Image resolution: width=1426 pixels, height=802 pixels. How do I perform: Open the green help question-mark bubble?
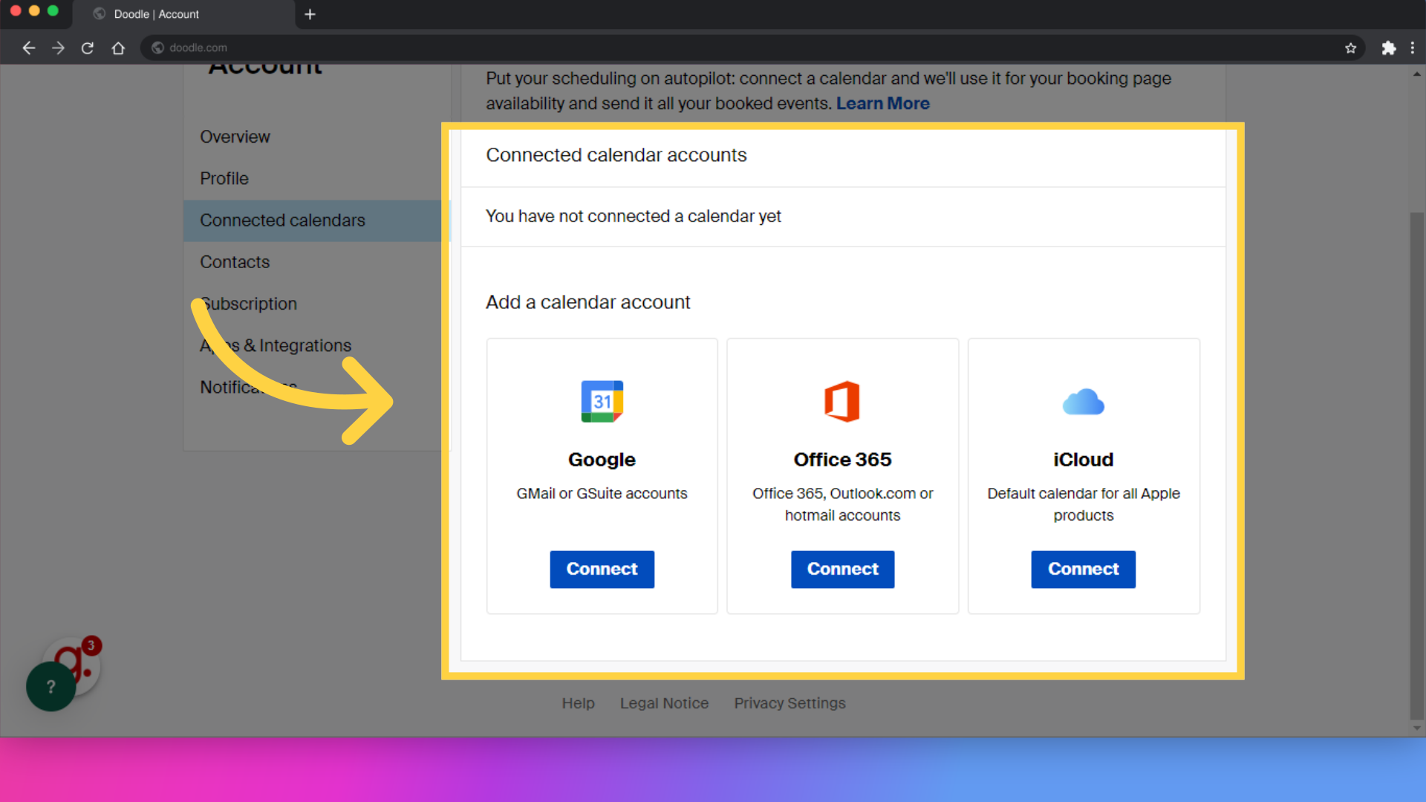pyautogui.click(x=51, y=686)
